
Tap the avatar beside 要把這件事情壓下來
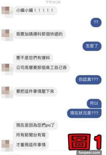coord(7,92)
